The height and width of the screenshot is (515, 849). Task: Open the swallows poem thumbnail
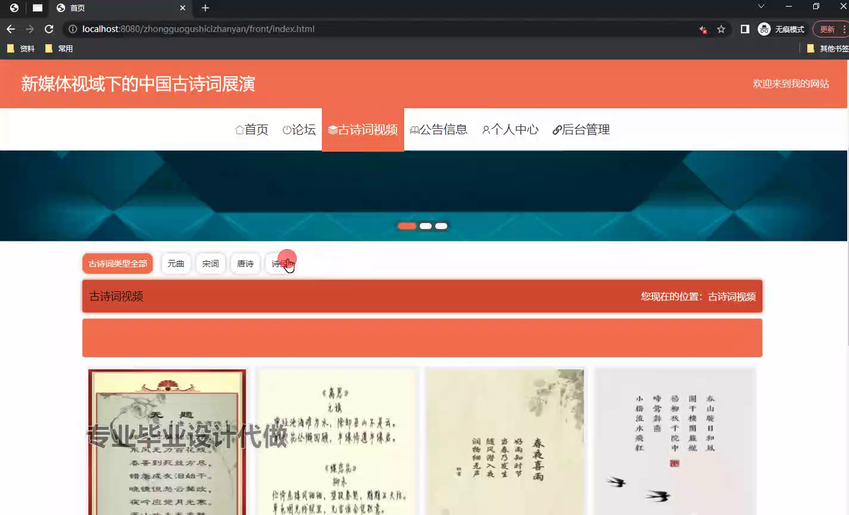(674, 442)
